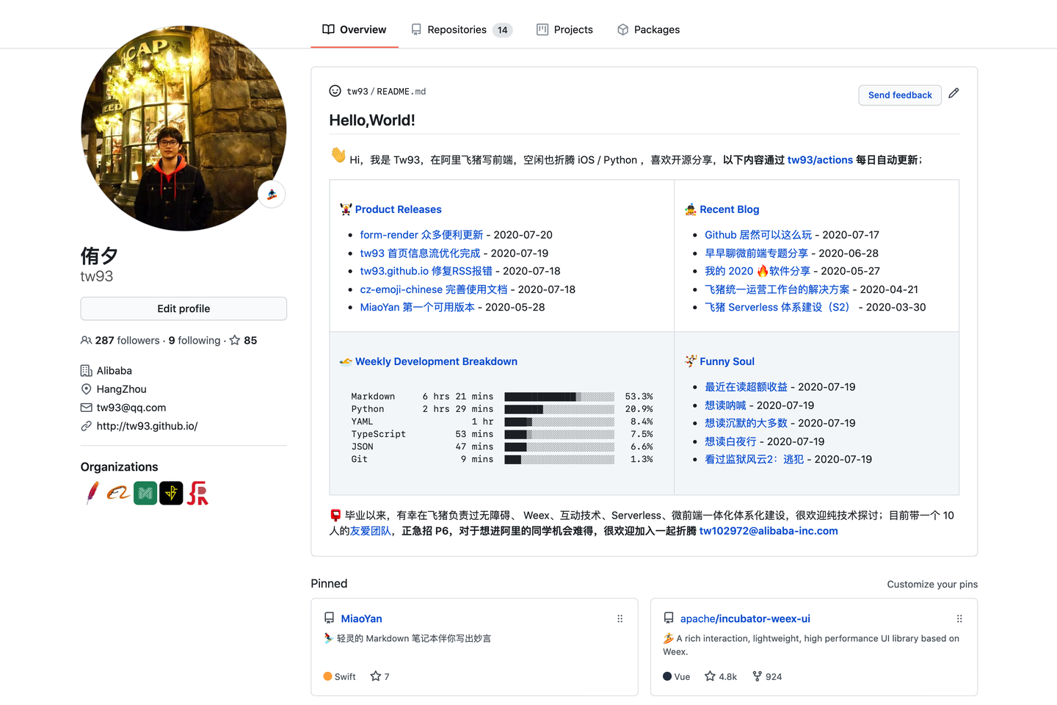Click the green M organization avatar

coord(145,493)
